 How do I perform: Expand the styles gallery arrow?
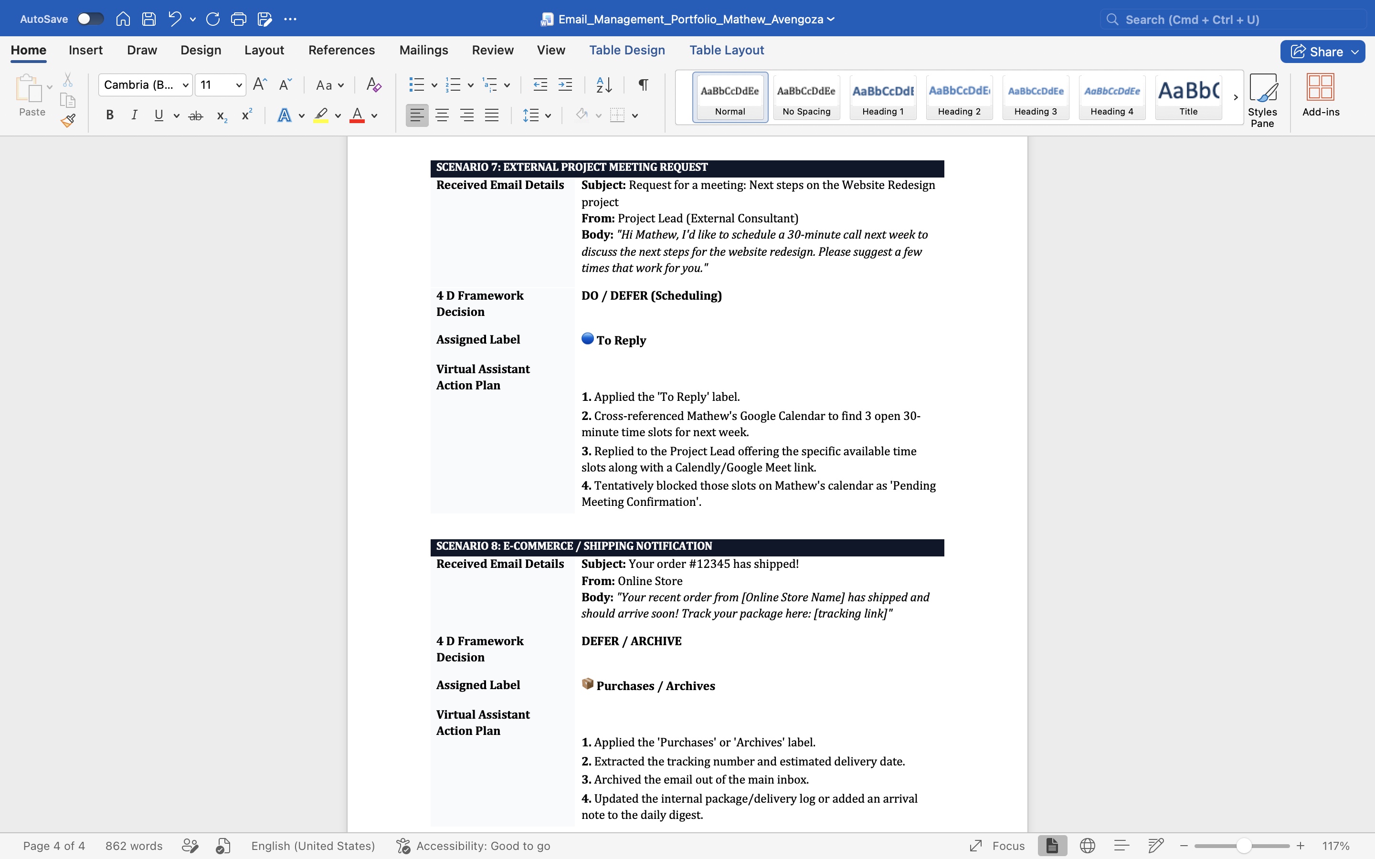coord(1235,97)
